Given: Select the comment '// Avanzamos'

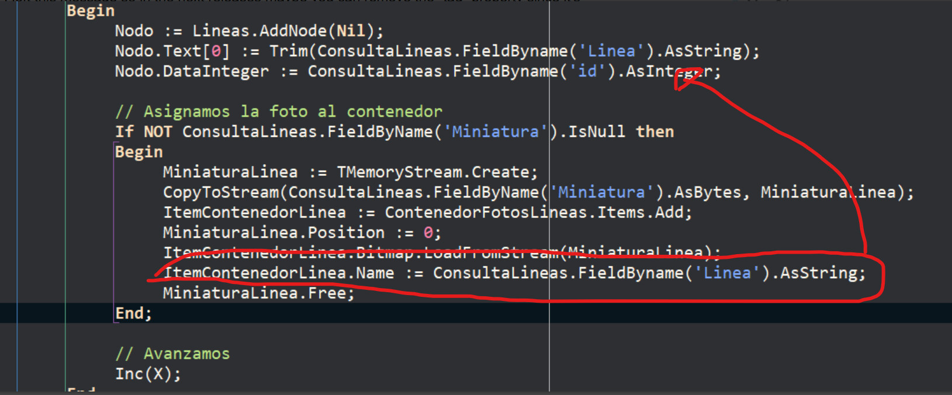Looking at the screenshot, I should (x=172, y=354).
